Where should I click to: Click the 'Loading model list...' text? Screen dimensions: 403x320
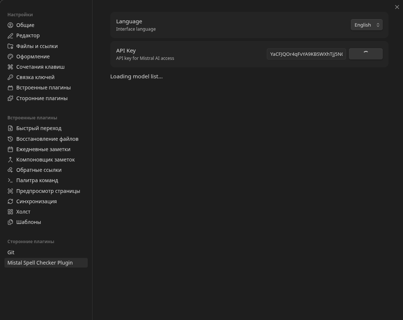137,76
